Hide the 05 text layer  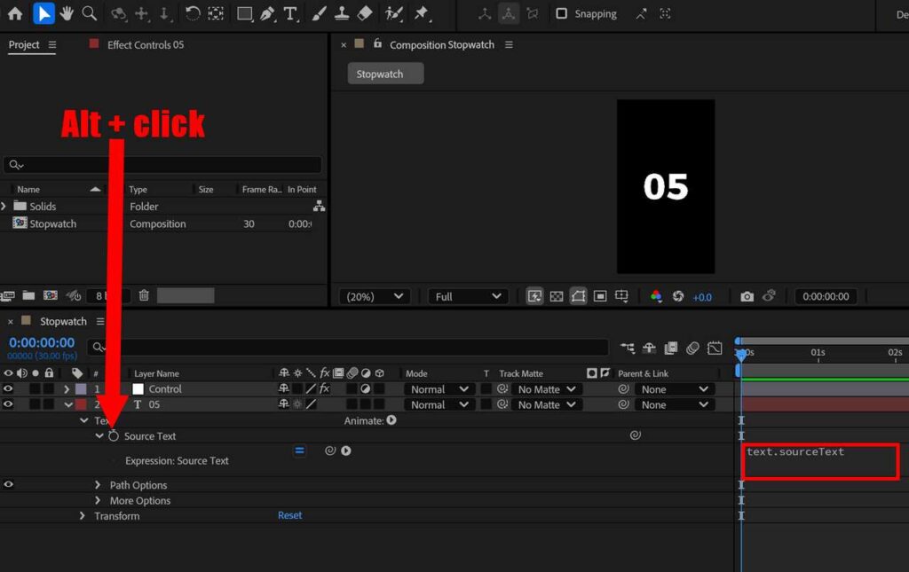pyautogui.click(x=8, y=404)
